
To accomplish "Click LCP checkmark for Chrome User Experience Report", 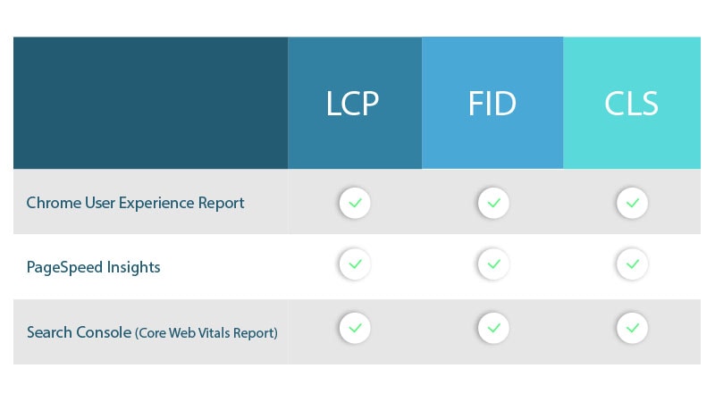I will pyautogui.click(x=355, y=203).
